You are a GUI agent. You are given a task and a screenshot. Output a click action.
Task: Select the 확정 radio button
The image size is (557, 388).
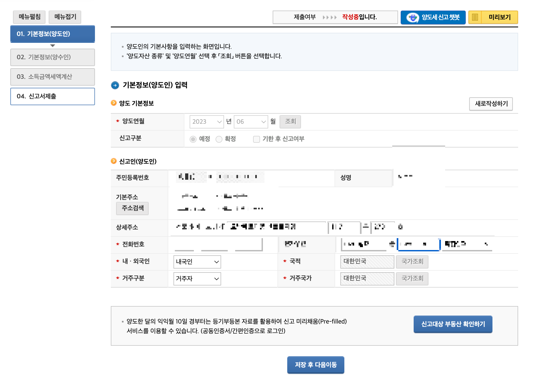219,139
